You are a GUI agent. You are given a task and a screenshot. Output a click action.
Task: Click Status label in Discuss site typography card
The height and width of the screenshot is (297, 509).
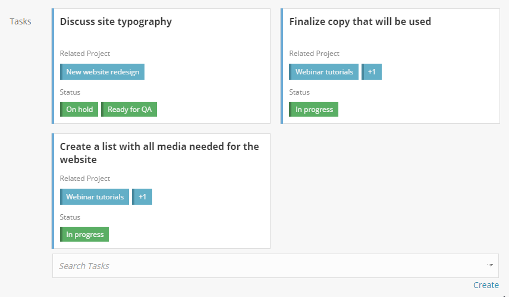pyautogui.click(x=70, y=92)
